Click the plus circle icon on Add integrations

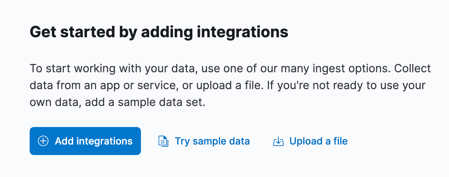[43, 141]
